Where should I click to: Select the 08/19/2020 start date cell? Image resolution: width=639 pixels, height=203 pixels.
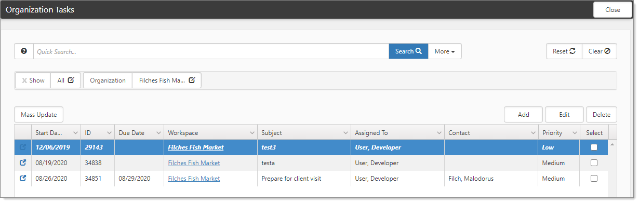56,163
